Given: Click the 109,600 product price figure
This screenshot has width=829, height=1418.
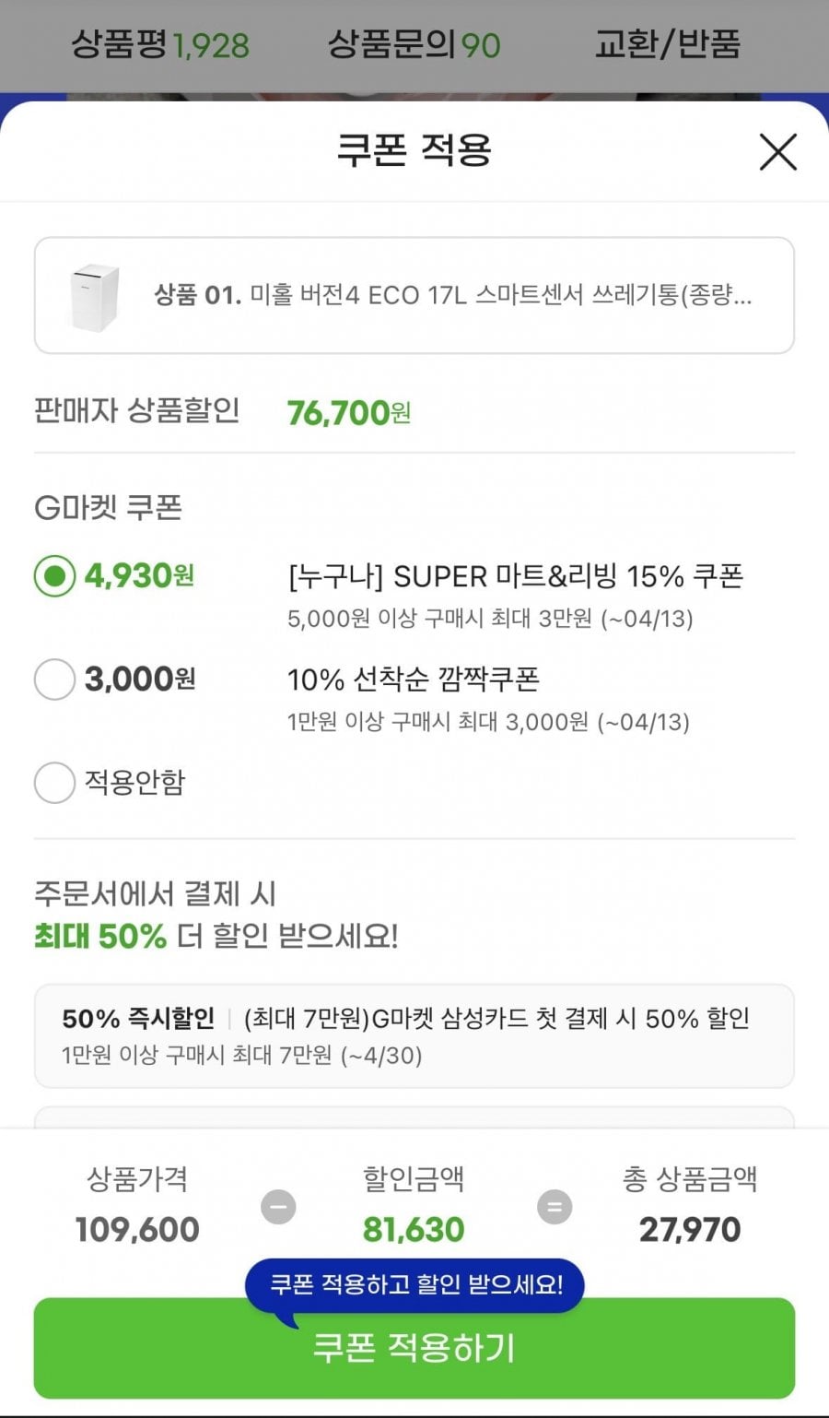Looking at the screenshot, I should pos(137,1229).
